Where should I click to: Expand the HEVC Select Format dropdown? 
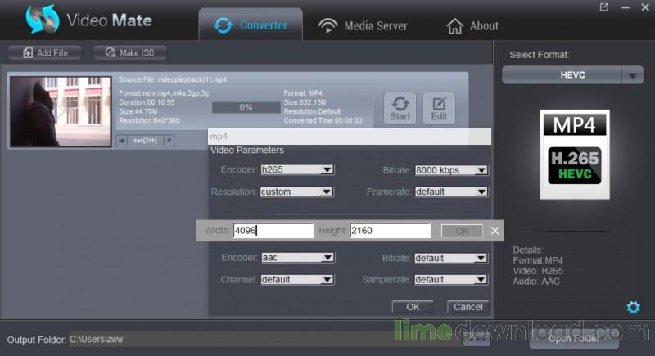632,75
